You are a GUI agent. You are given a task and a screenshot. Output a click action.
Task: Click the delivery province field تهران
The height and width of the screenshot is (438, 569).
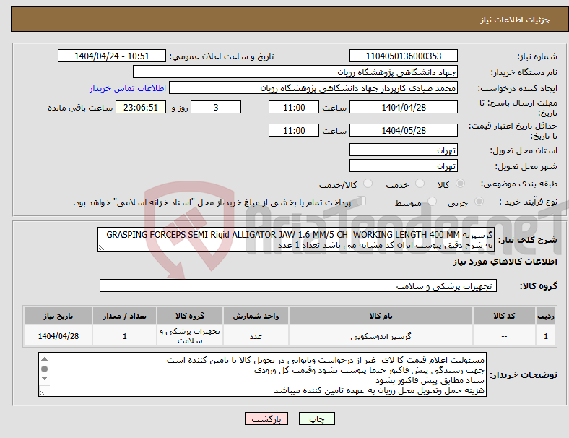[x=404, y=150]
